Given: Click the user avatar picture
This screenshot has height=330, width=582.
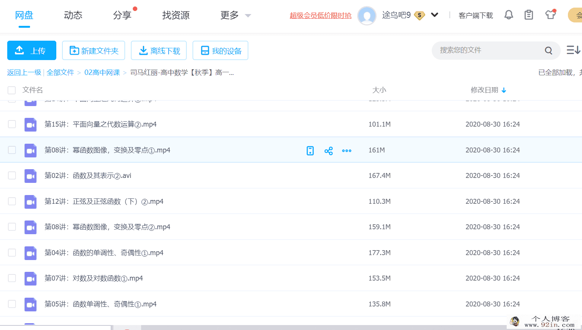Looking at the screenshot, I should point(367,16).
